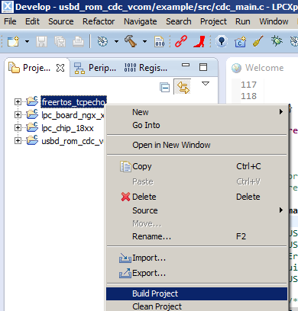The width and height of the screenshot is (298, 311).
Task: Choose Open in New Window
Action: point(196,145)
